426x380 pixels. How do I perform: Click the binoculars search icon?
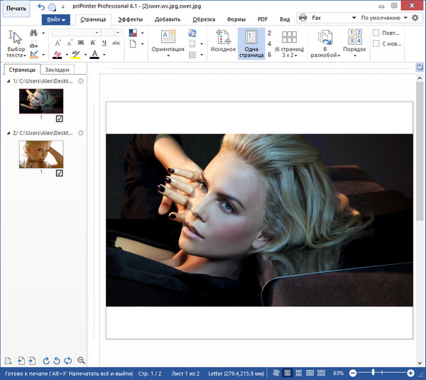click(x=35, y=32)
